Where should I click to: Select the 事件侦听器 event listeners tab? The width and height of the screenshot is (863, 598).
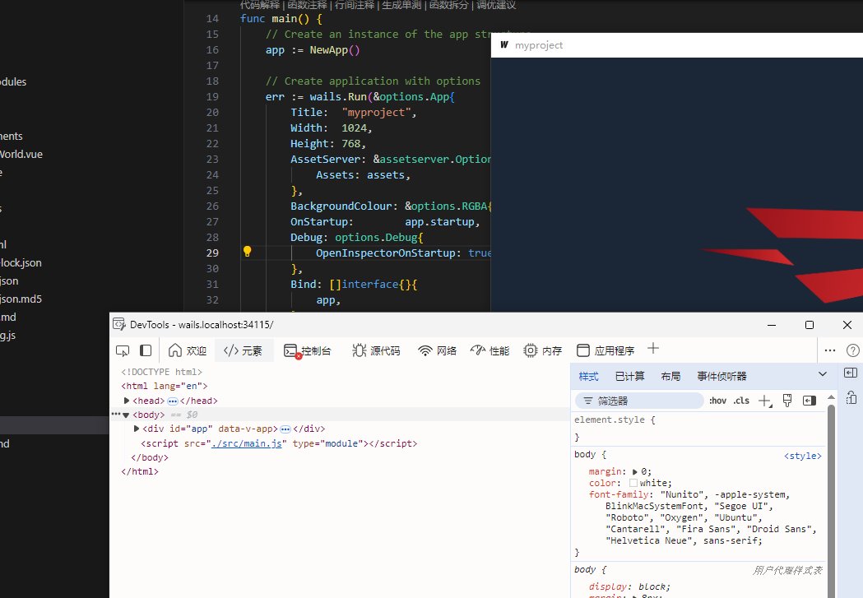pos(721,376)
